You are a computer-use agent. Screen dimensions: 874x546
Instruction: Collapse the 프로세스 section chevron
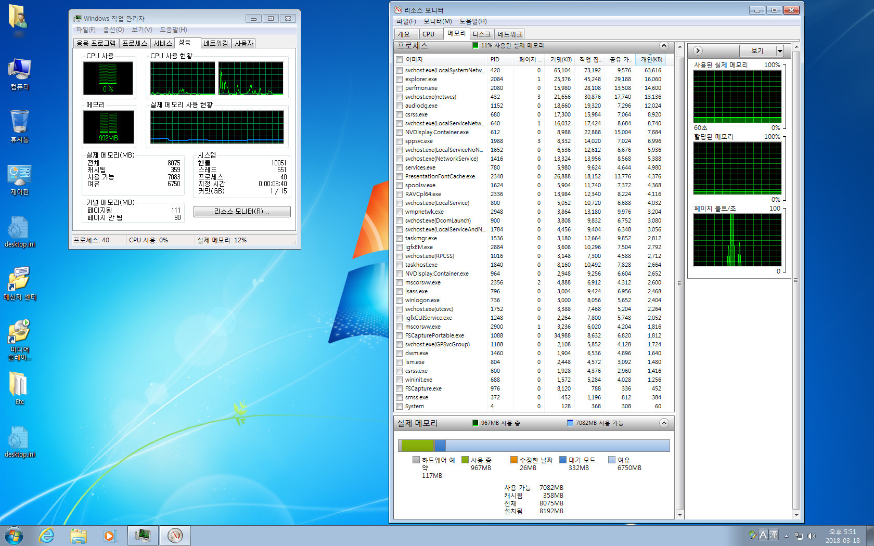664,46
